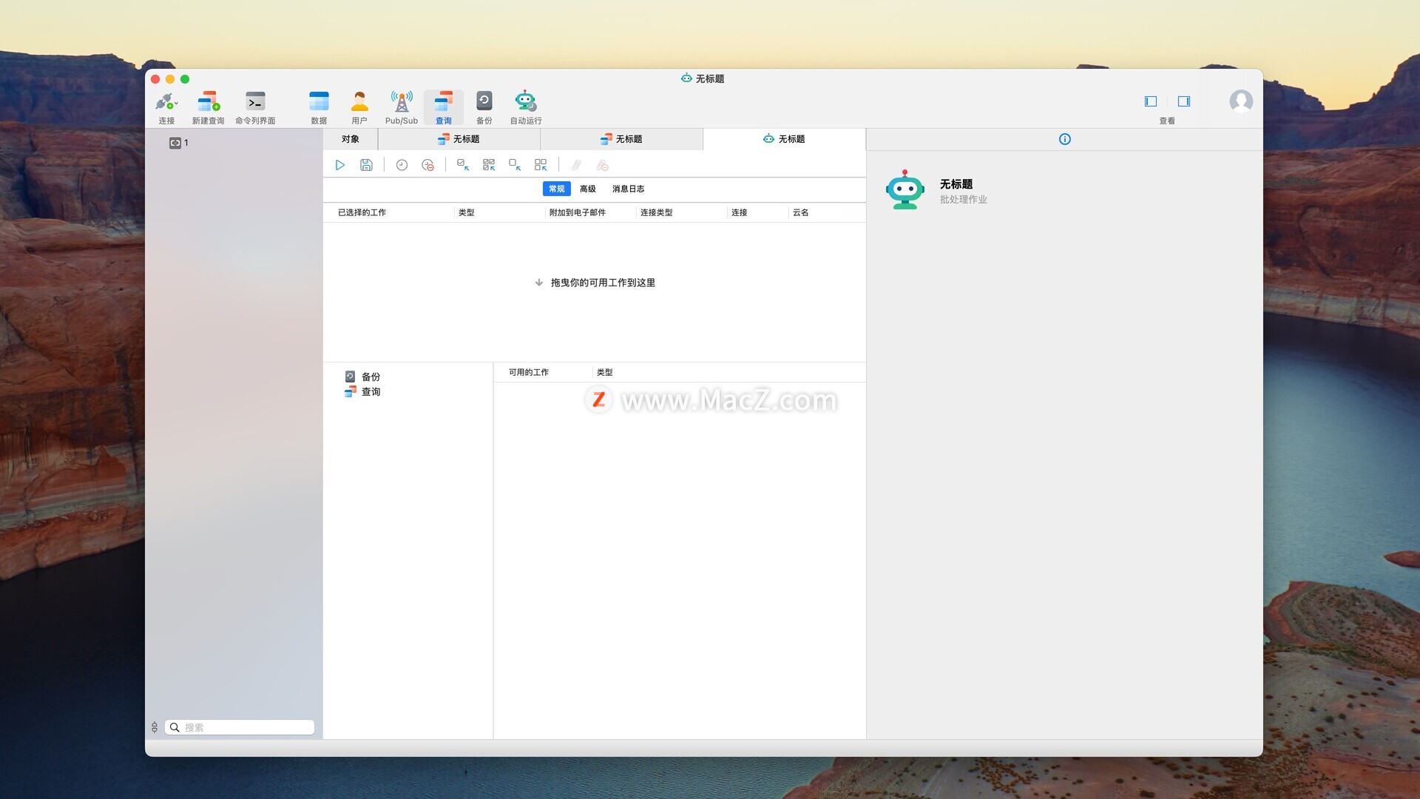The image size is (1420, 799).
Task: Click the Delete Task Schedule icon
Action: tap(427, 165)
